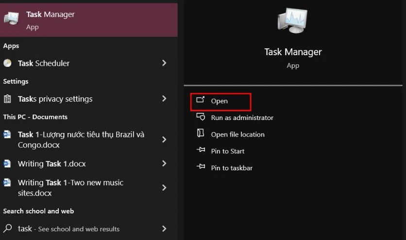Choose Run as administrator
The height and width of the screenshot is (240, 406).
coord(242,118)
